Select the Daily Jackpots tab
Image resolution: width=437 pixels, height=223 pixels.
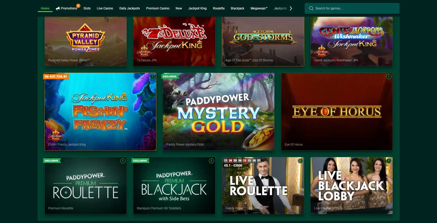(130, 8)
